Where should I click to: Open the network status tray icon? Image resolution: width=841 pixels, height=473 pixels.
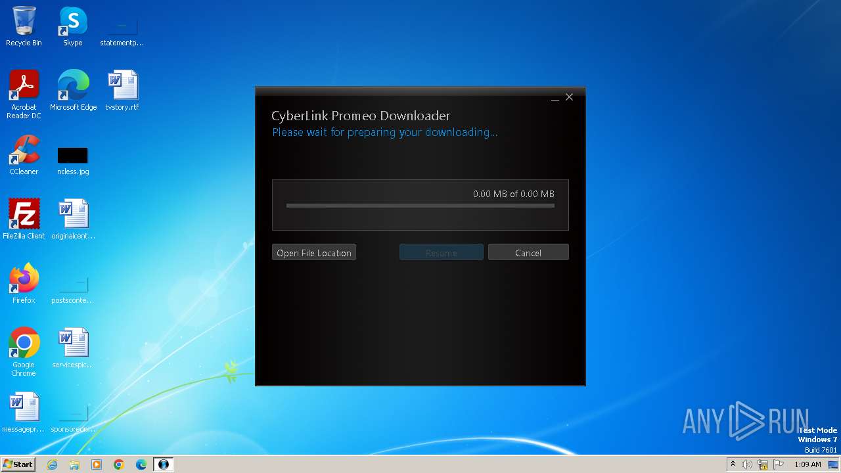tap(763, 464)
